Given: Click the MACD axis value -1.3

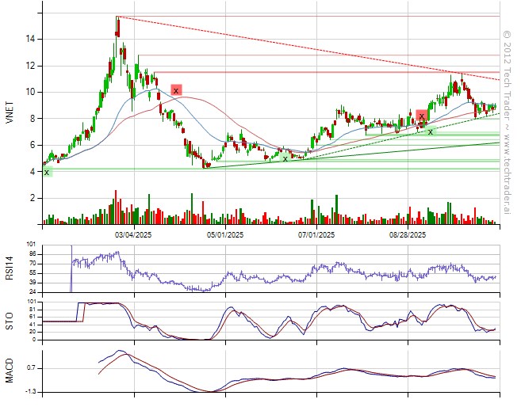Looking at the screenshot, I should tap(29, 391).
